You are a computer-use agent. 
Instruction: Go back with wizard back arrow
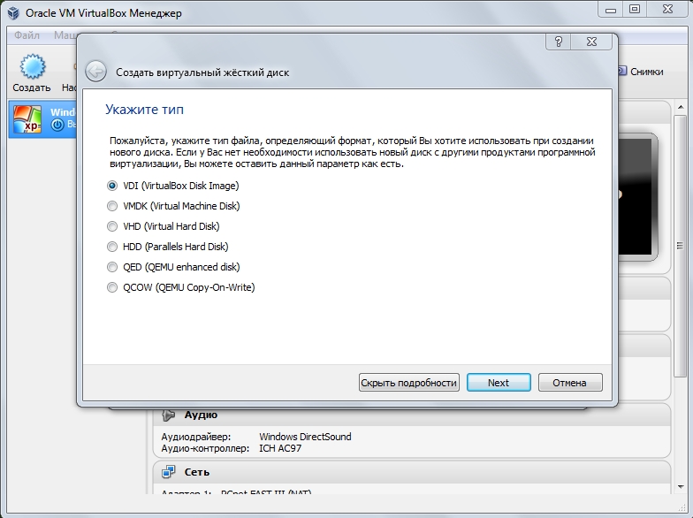tap(95, 71)
